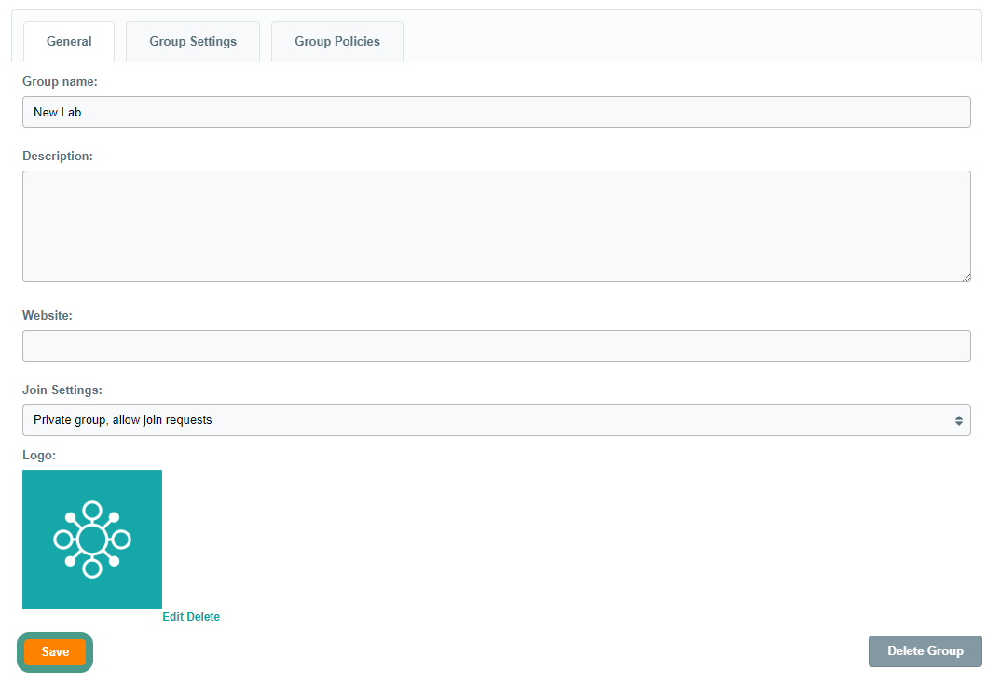Viewport: 1000px width, 684px height.
Task: Grab the Description box resize handle
Action: pos(966,277)
